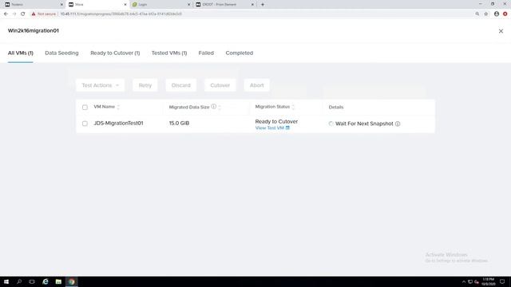Click the Wait For Next Snapshot detail text

tap(364, 124)
